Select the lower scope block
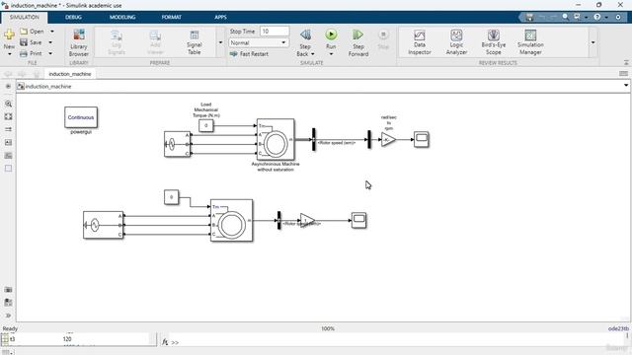632x355 pixels. (x=358, y=220)
